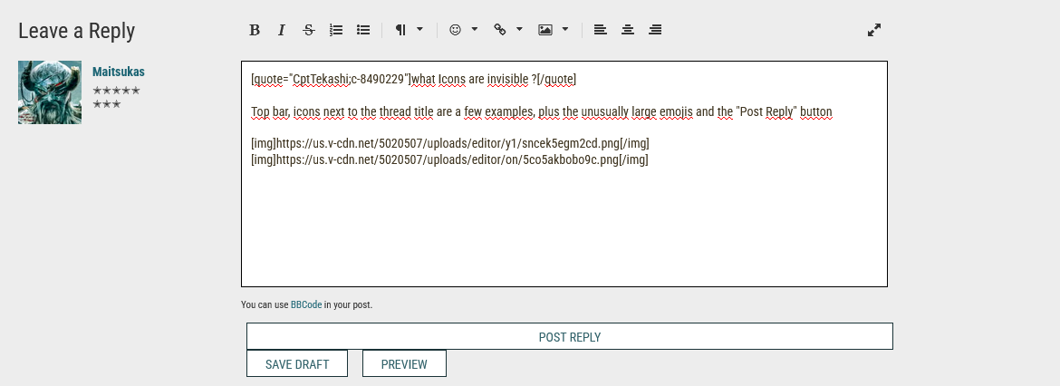Viewport: 1060px width, 386px height.
Task: Align text to the right
Action: (x=654, y=30)
